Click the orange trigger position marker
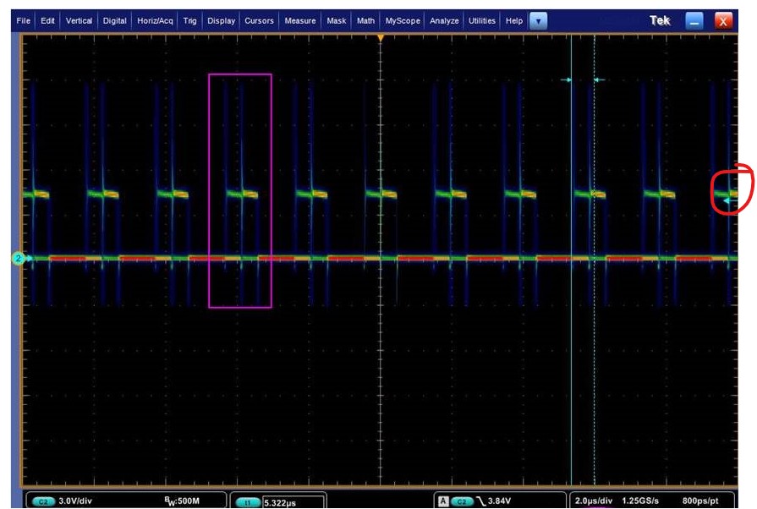Screen dimensions: 757x509 click(x=381, y=38)
